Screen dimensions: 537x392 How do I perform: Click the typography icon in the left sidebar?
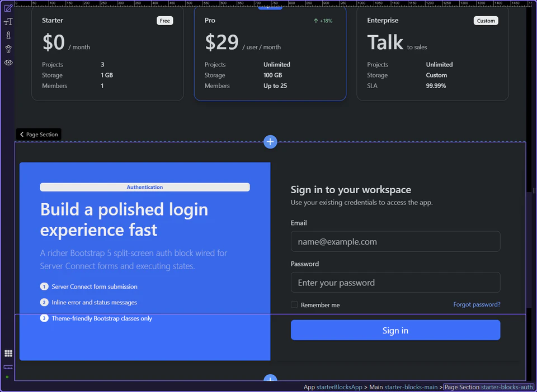pos(8,21)
